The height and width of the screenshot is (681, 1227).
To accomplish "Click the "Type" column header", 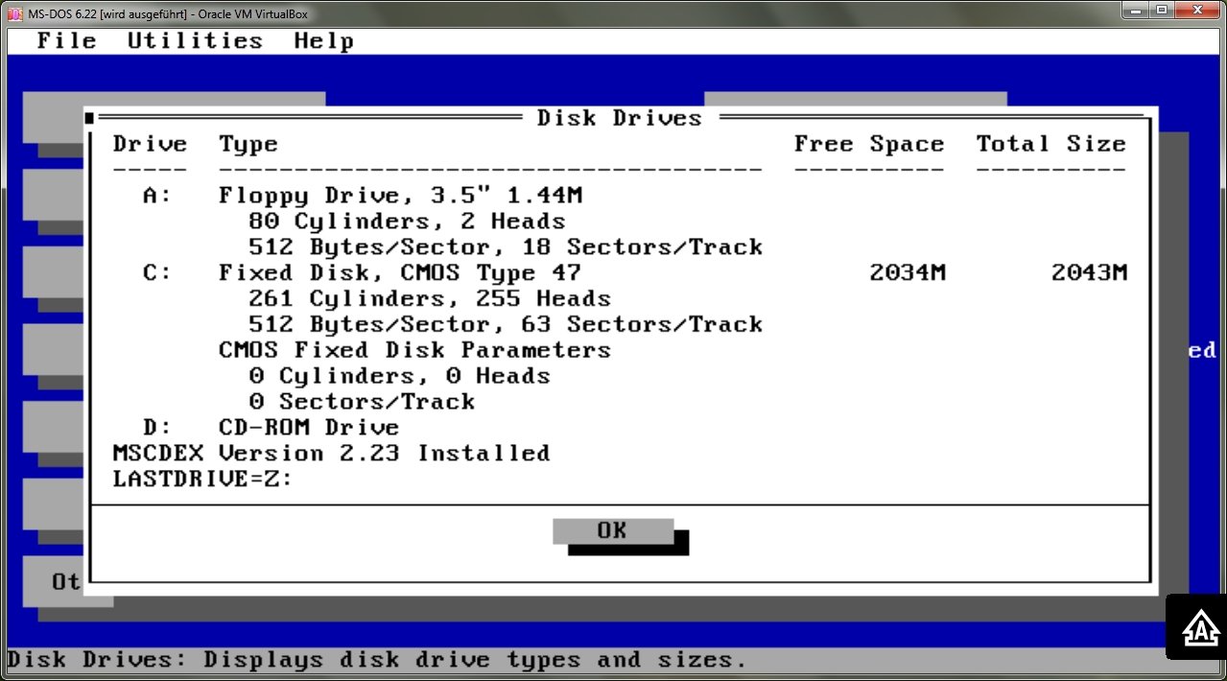I will click(248, 144).
